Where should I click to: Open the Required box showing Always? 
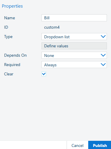[74, 65]
